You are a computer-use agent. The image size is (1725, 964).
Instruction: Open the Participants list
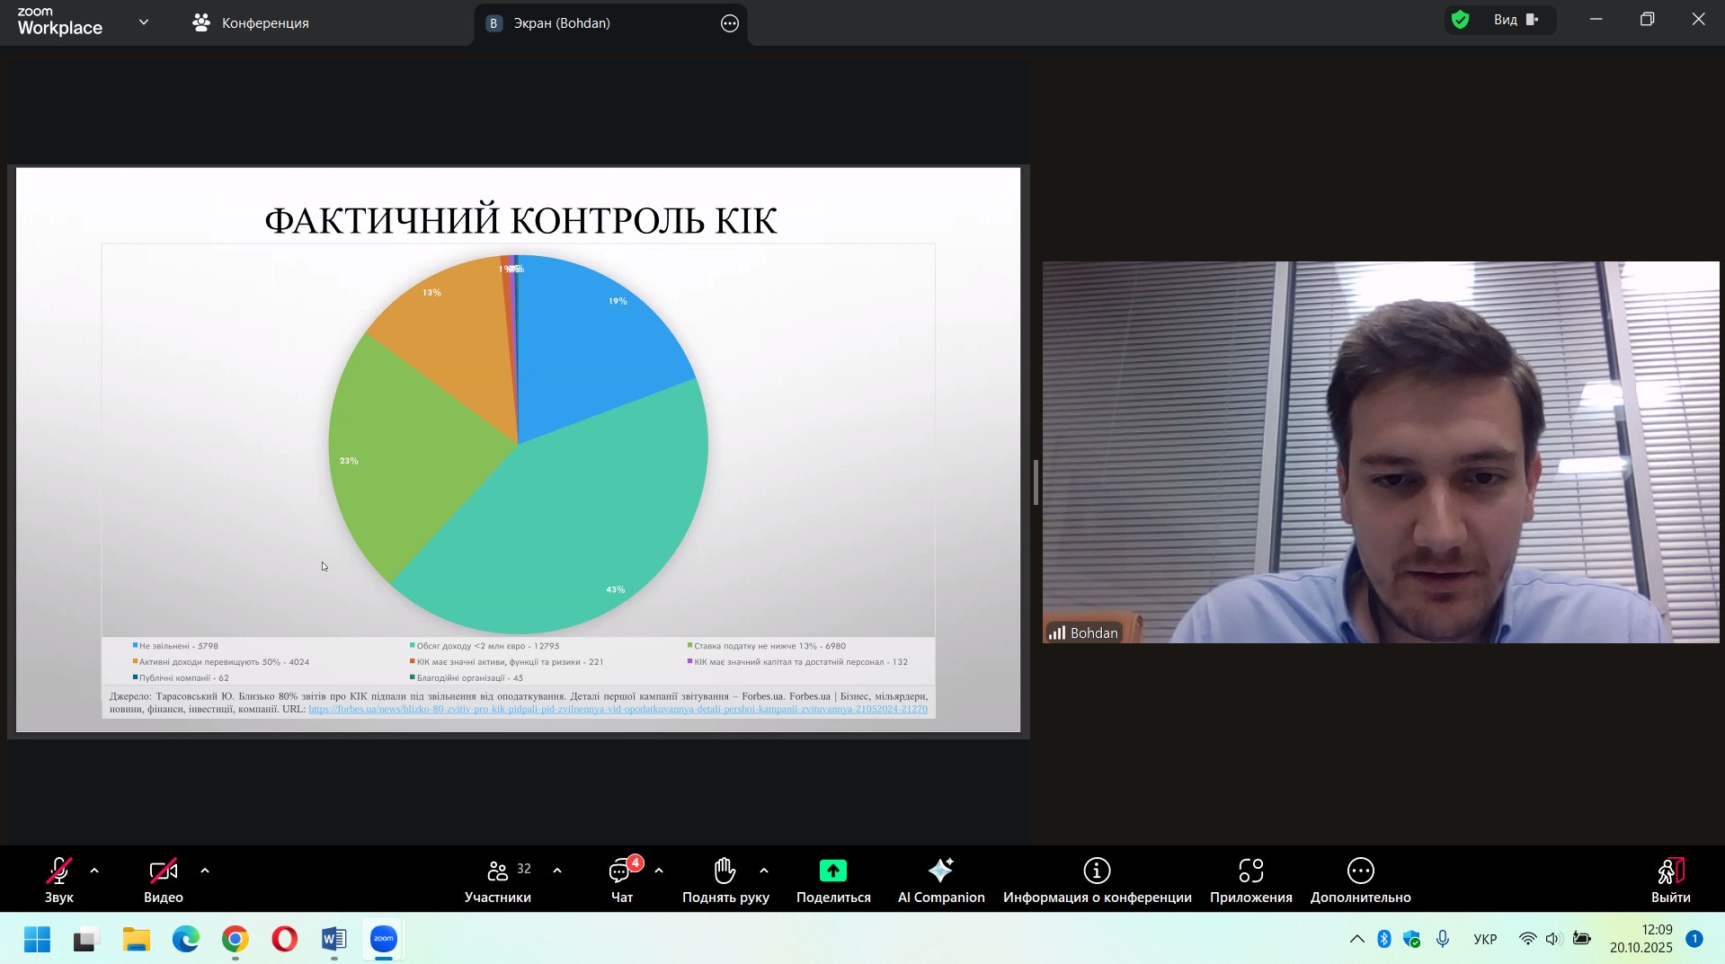(x=498, y=880)
